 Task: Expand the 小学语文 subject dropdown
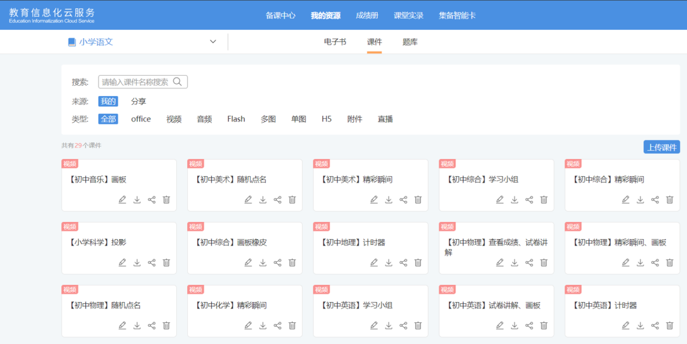[212, 42]
